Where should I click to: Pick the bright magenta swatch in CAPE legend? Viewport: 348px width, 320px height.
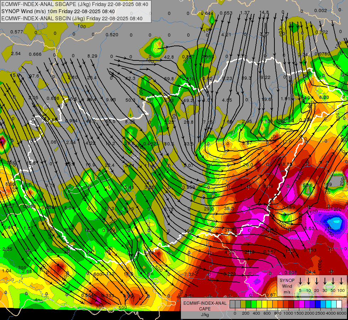tap(302, 304)
